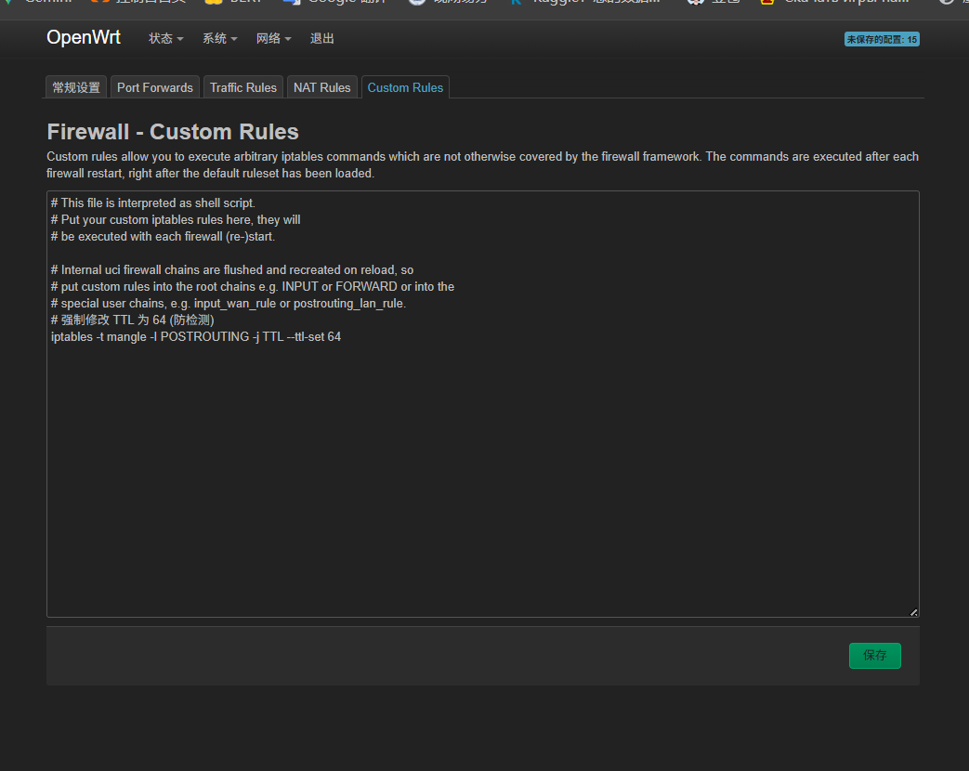This screenshot has width=969, height=771.
Task: Open the unsaved changes badge (未保存的配置: 15)
Action: 881,39
